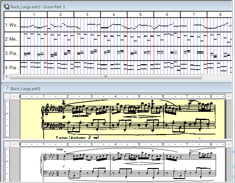Select measure 1 header in piano roll
This screenshot has width=235, height=183.
(34, 15)
